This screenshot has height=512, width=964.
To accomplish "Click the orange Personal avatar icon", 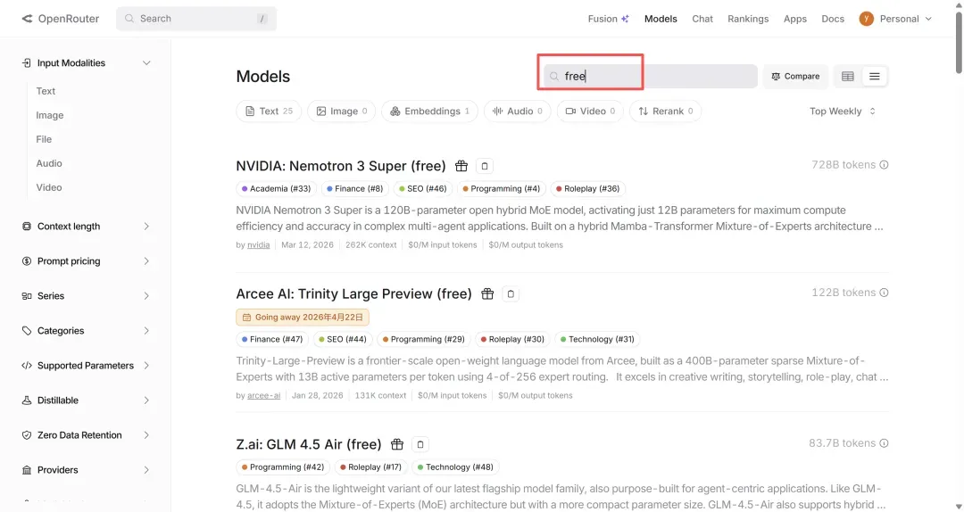I will (x=866, y=19).
